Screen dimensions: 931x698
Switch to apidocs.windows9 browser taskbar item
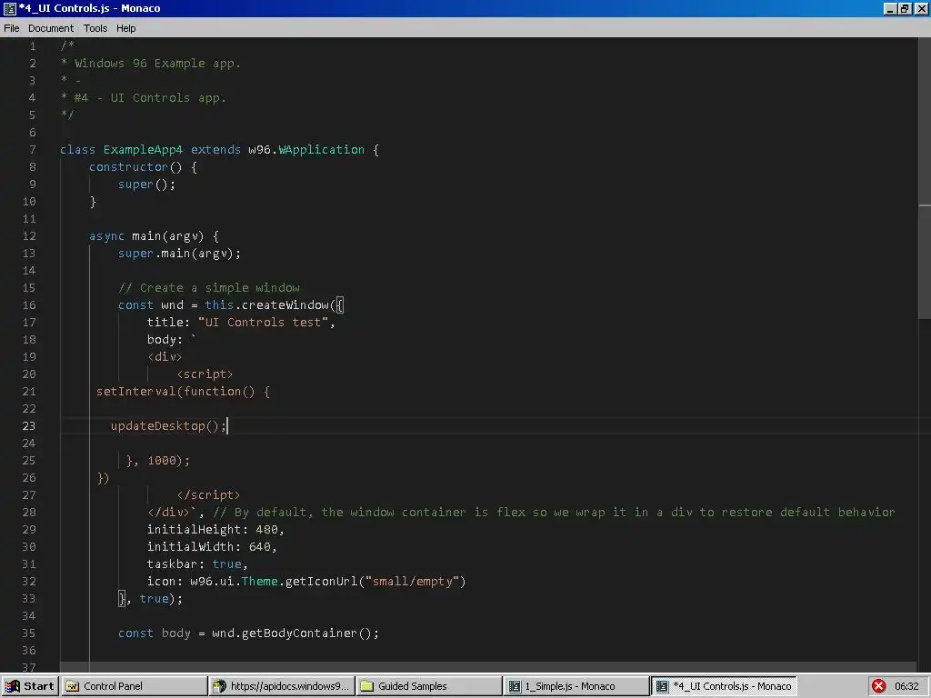(282, 686)
